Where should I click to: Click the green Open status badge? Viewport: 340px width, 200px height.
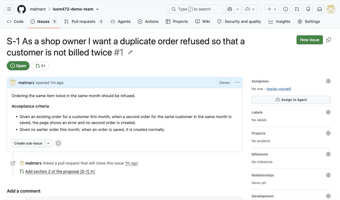pyautogui.click(x=18, y=66)
